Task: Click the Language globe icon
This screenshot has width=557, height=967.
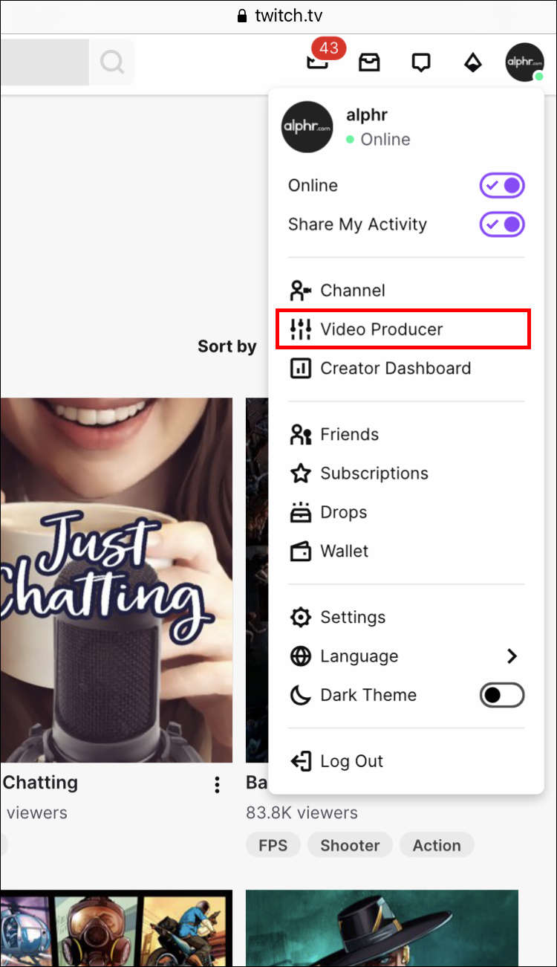Action: [301, 656]
